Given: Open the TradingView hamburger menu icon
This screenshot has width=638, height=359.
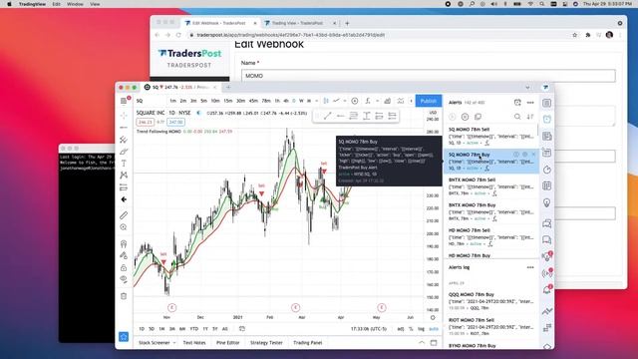Looking at the screenshot, I should click(x=124, y=101).
